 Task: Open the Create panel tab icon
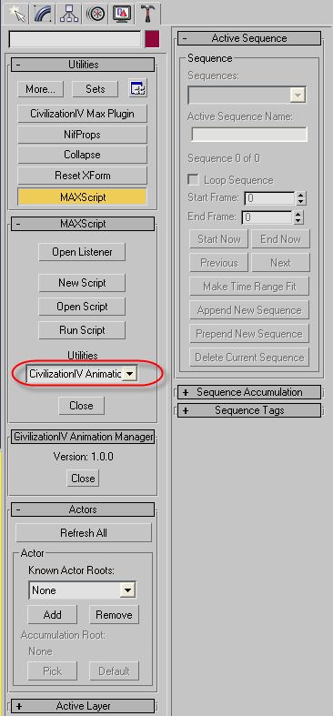click(16, 13)
